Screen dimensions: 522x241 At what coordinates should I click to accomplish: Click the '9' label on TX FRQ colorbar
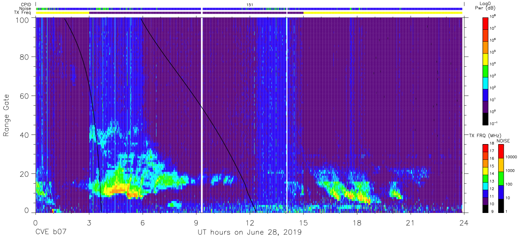493,212
